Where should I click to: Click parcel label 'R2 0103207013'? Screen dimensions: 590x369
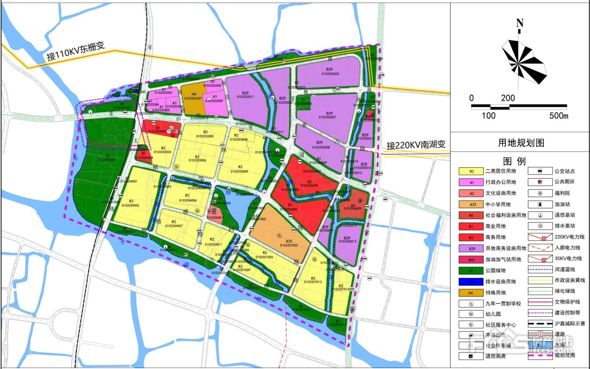[313, 280]
